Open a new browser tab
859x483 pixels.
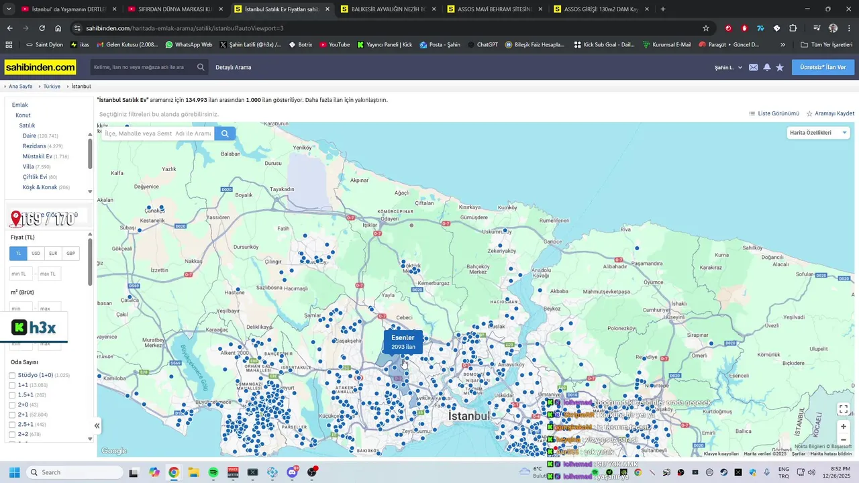(663, 9)
